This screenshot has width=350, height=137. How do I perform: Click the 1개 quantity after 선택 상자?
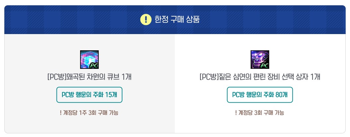coord(315,77)
